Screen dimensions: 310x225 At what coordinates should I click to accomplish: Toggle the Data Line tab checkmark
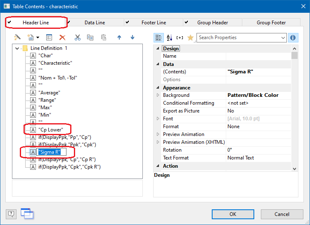click(69, 22)
